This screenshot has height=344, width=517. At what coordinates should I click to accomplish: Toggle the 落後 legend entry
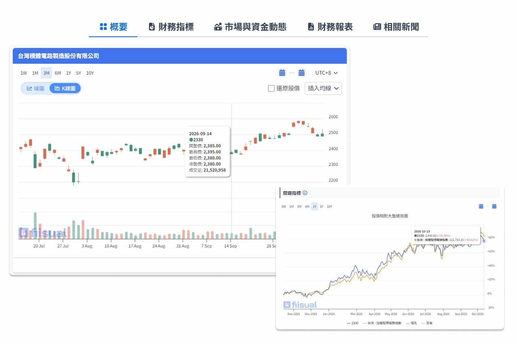[x=427, y=323]
